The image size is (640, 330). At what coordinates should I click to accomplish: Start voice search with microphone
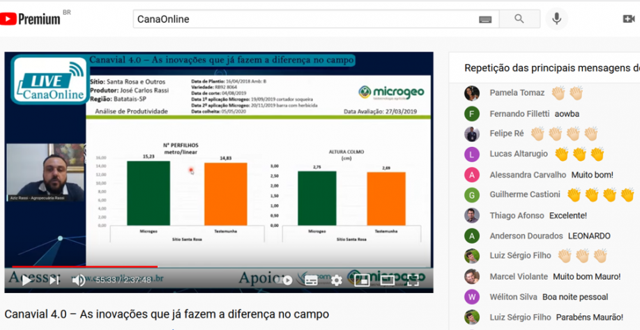tap(556, 19)
